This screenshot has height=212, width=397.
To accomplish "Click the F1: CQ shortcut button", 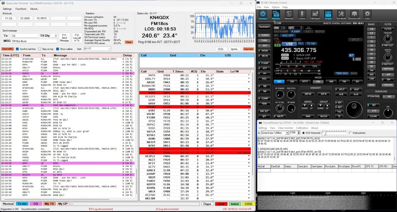I will pos(9,19).
